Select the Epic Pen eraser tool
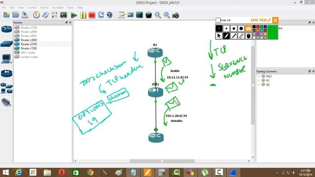Viewport: 315px width, 177px height. [241, 36]
